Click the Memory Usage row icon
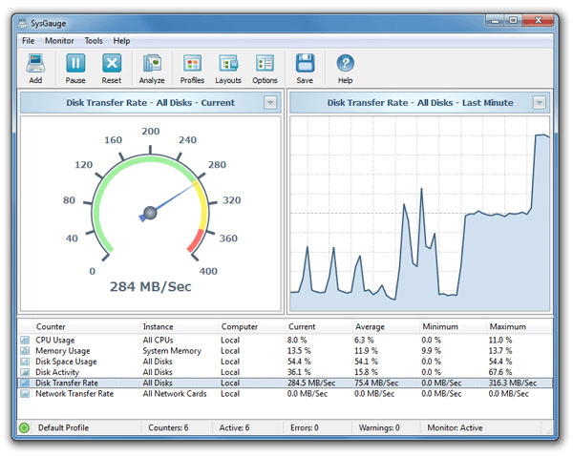Image resolution: width=573 pixels, height=456 pixels. click(x=25, y=351)
